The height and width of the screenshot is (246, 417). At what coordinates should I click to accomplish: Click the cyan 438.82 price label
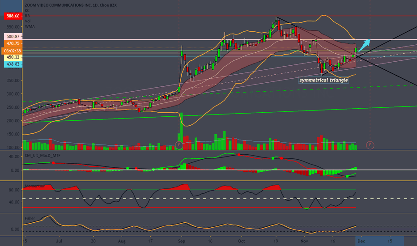tap(13, 64)
